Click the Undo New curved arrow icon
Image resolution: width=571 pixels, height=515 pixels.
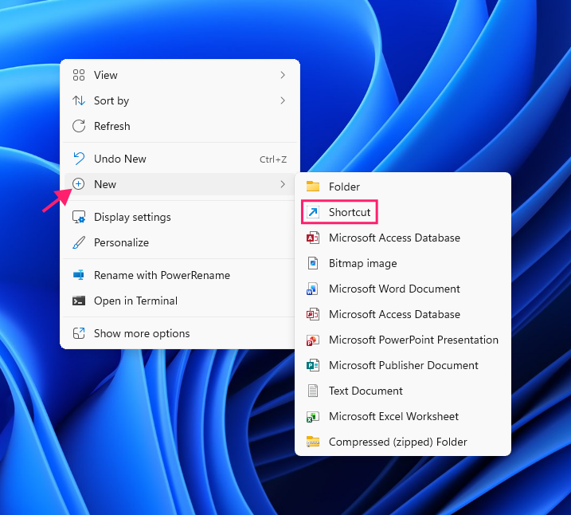pyautogui.click(x=79, y=159)
